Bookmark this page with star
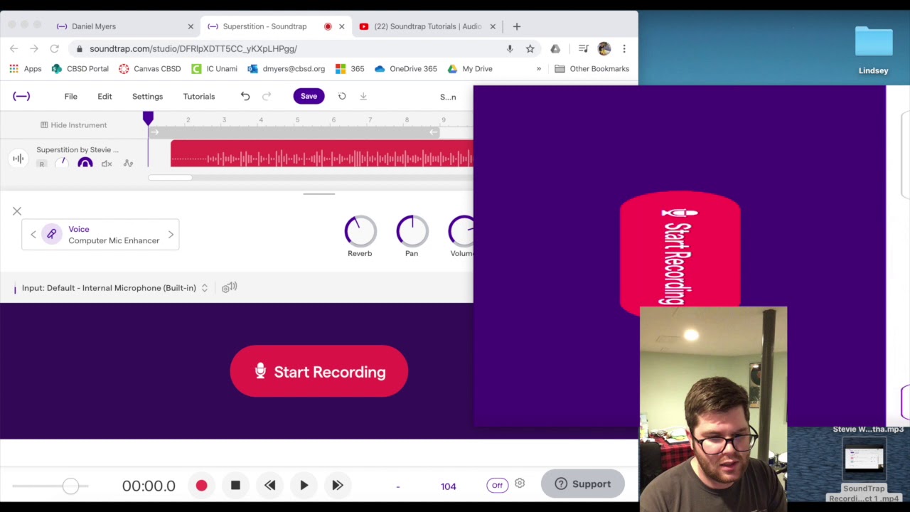 [x=530, y=48]
